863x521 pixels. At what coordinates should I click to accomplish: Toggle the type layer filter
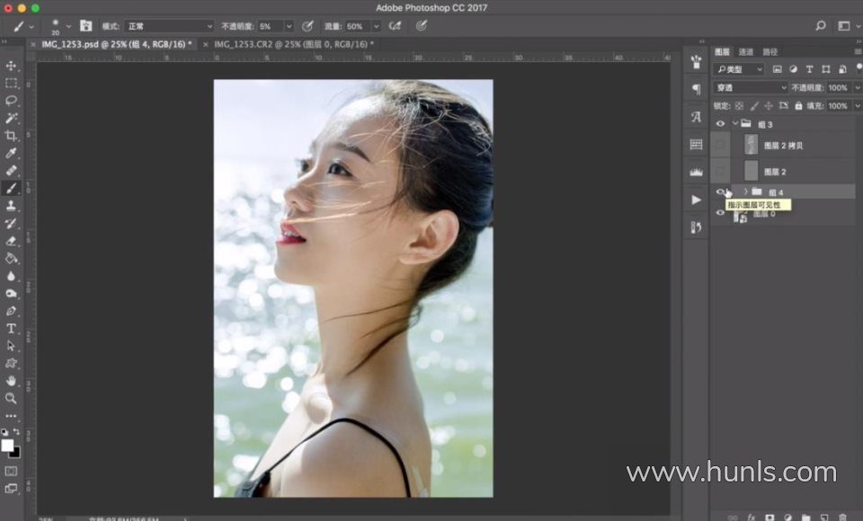click(809, 69)
